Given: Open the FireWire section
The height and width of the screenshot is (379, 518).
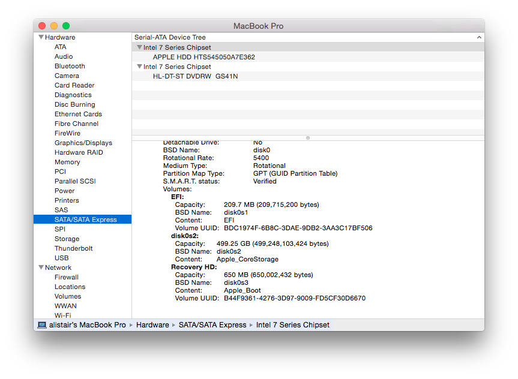Looking at the screenshot, I should pos(67,133).
